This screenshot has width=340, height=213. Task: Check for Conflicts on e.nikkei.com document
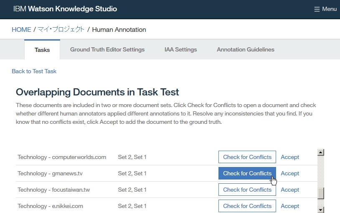[x=247, y=206]
